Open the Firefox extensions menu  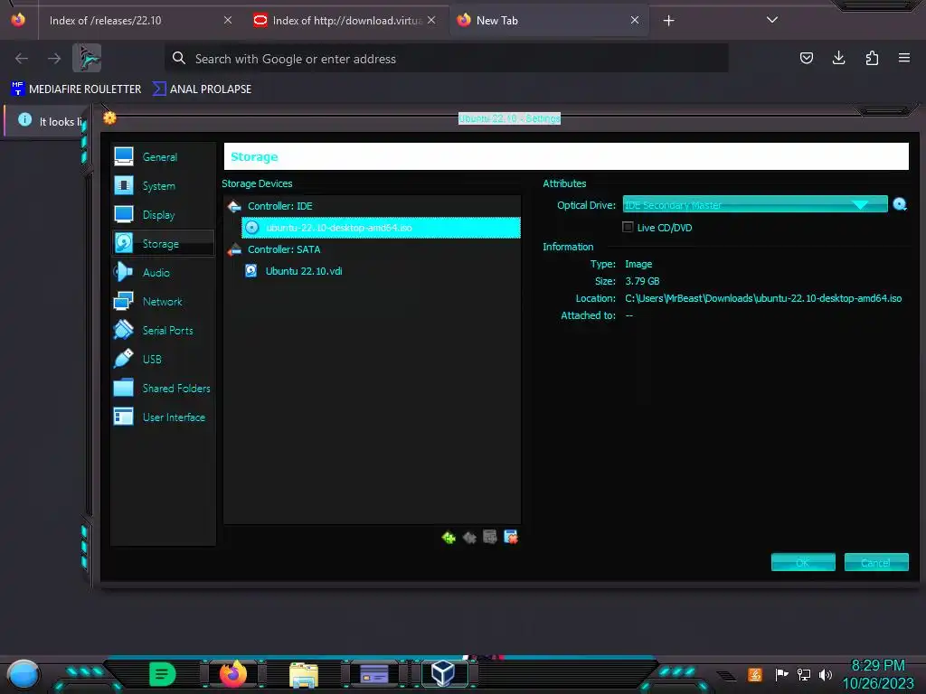872,58
